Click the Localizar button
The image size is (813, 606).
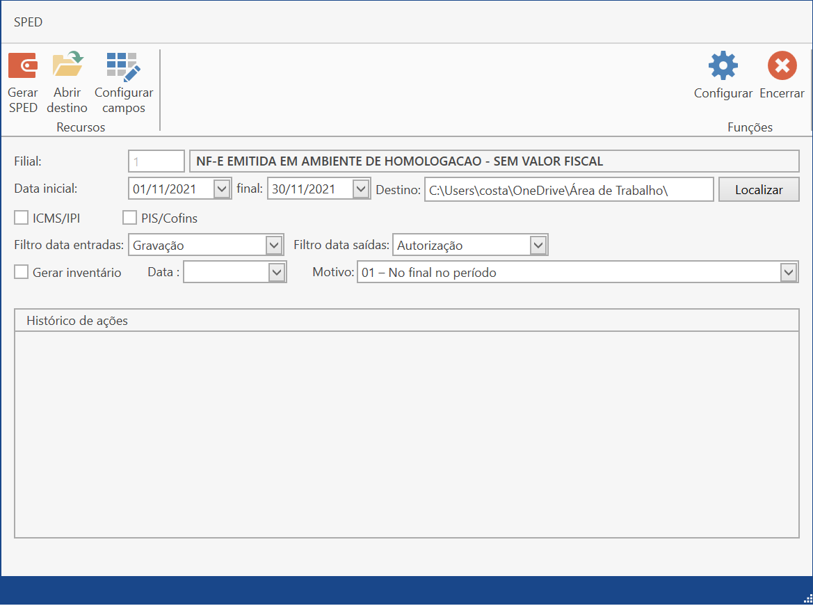tap(759, 189)
